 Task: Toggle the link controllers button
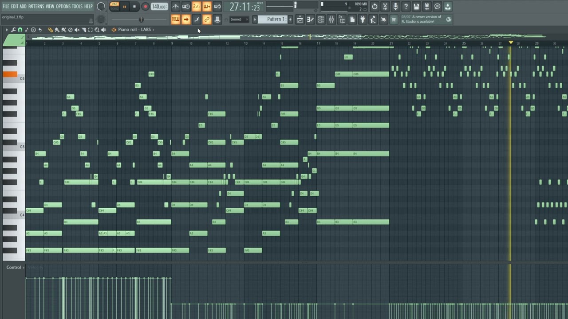click(207, 19)
